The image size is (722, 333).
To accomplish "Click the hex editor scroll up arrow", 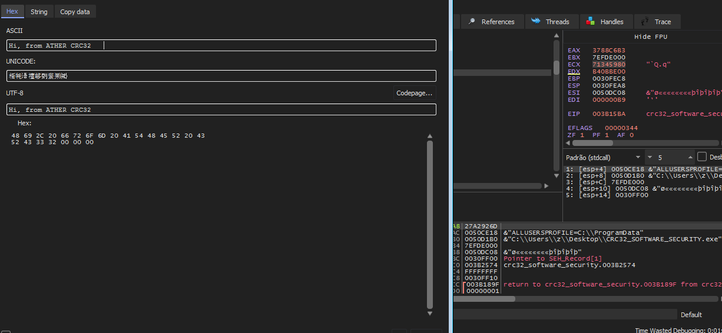I will (430, 136).
